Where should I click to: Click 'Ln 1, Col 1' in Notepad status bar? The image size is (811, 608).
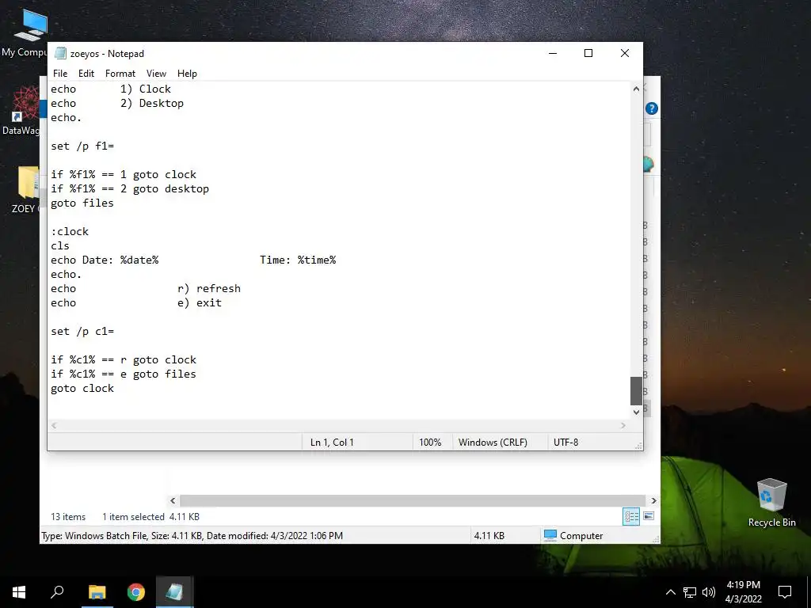pyautogui.click(x=332, y=442)
